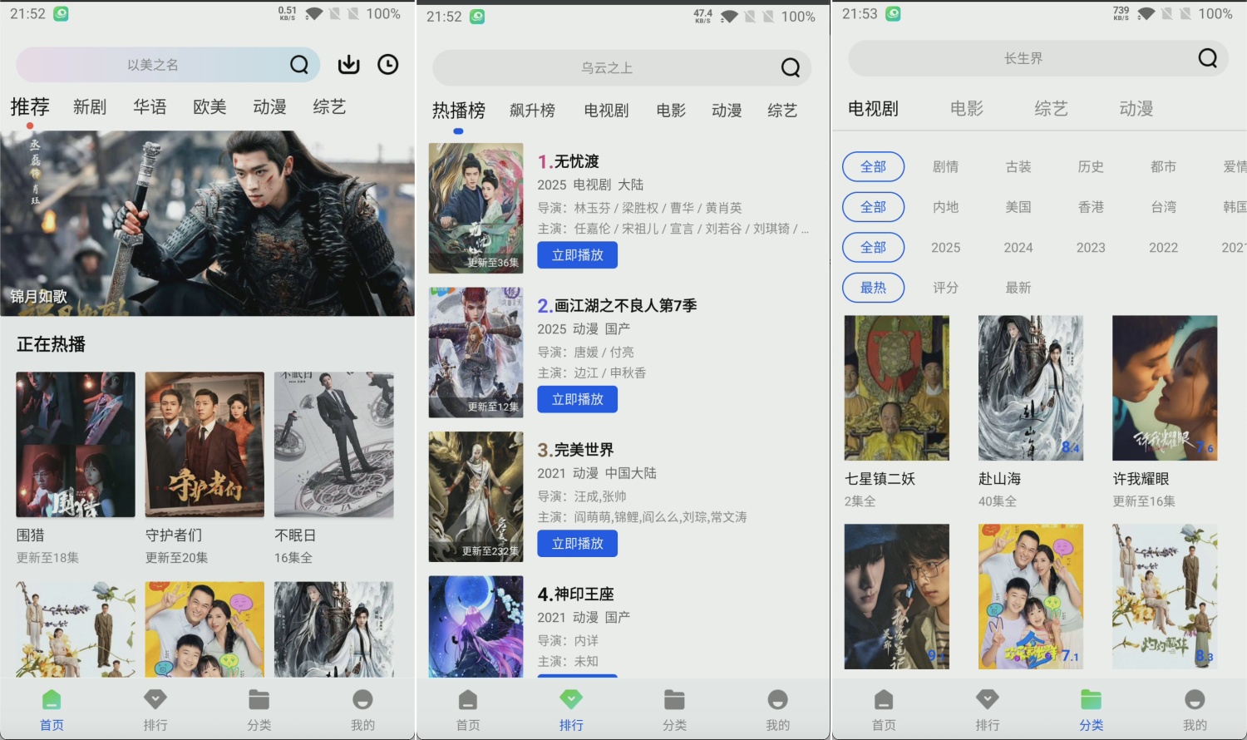The image size is (1247, 740).
Task: Open the download manager icon
Action: coord(349,65)
